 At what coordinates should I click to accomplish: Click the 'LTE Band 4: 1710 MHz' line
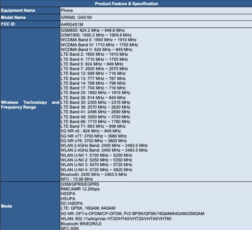94,59
